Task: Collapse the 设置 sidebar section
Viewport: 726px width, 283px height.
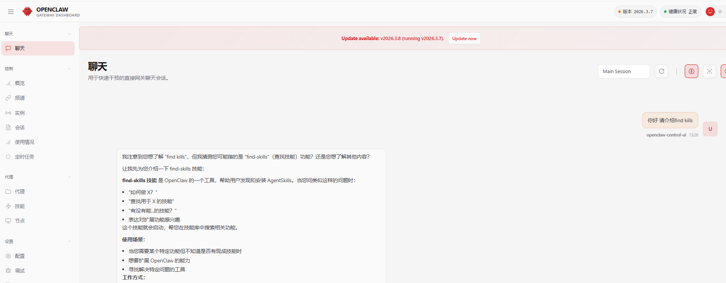Action: pos(70,241)
